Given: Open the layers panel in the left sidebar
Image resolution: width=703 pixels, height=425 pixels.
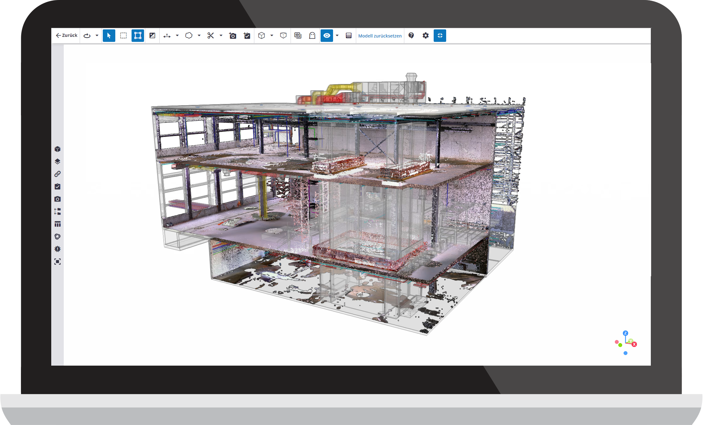Looking at the screenshot, I should tap(58, 162).
